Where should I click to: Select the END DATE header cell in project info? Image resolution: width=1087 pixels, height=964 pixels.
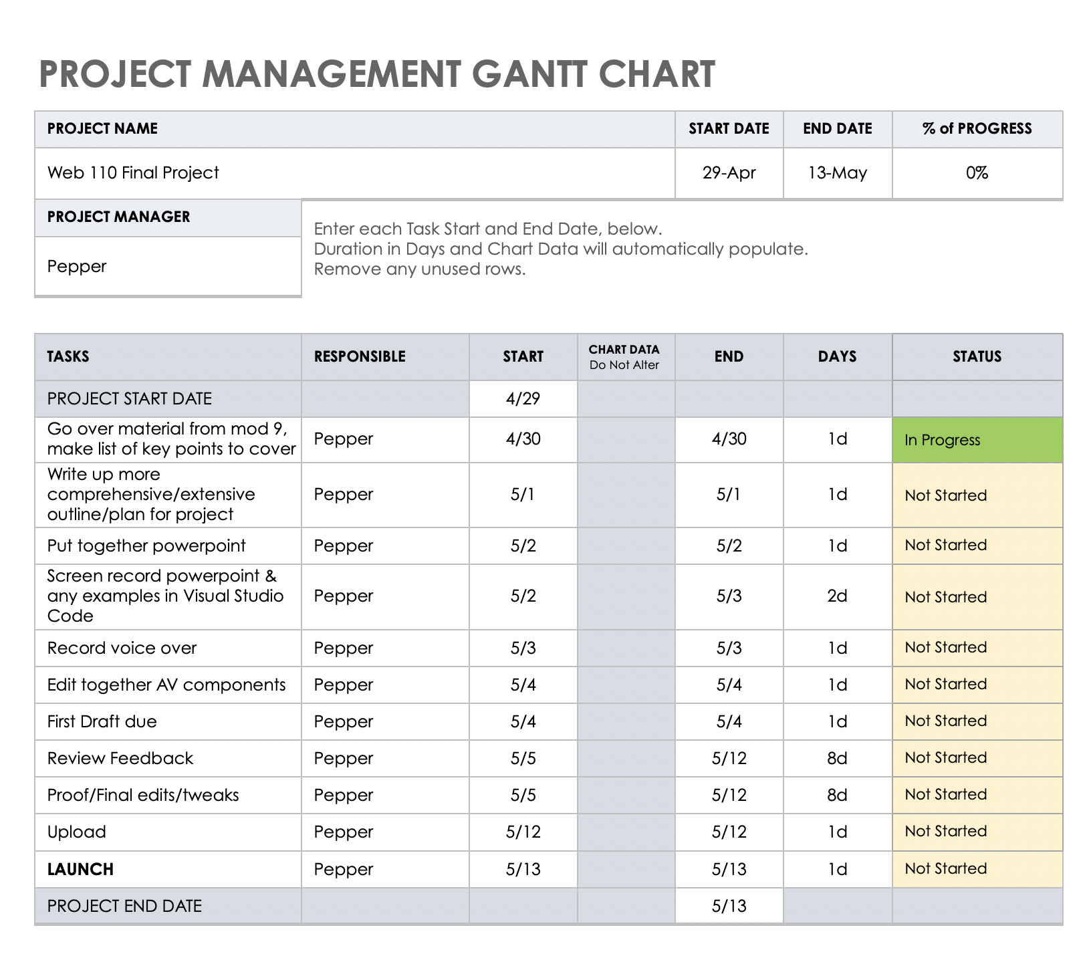(838, 129)
